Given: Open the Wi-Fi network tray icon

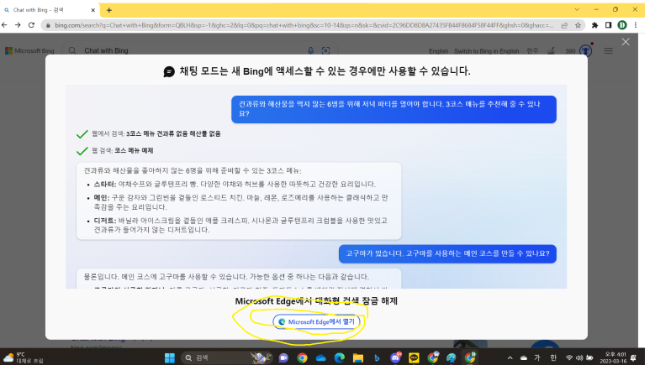Looking at the screenshot, I should pos(569,357).
